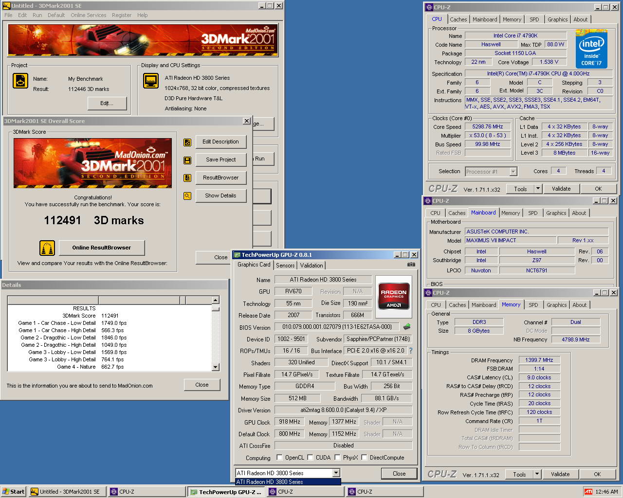Open the Run menu in 3DMark
Viewport: 623px width, 498px height.
(x=37, y=15)
